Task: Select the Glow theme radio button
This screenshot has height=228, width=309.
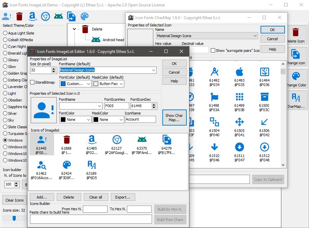Action: [5, 67]
